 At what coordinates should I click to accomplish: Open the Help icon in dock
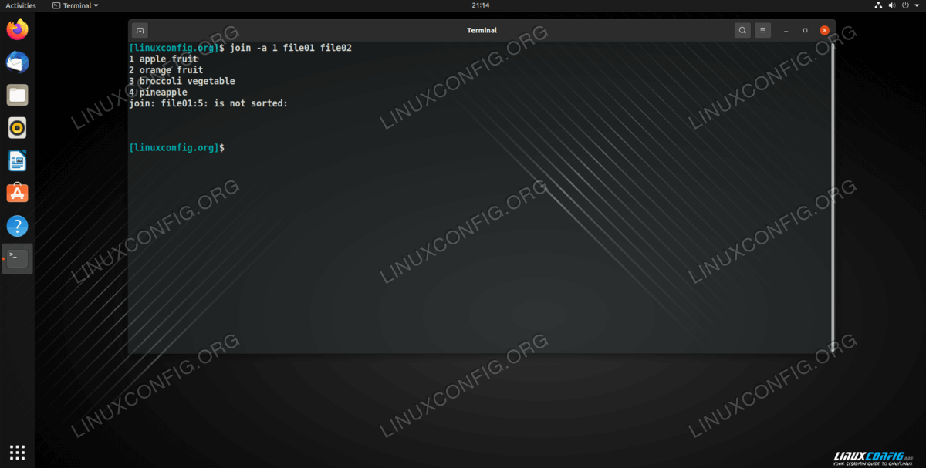point(17,226)
